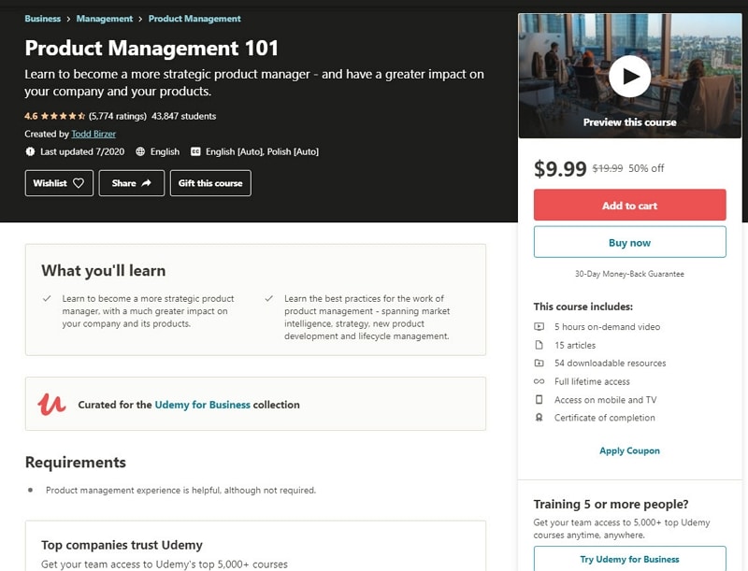Click the red Udemy logo
Image resolution: width=748 pixels, height=571 pixels.
(x=51, y=404)
